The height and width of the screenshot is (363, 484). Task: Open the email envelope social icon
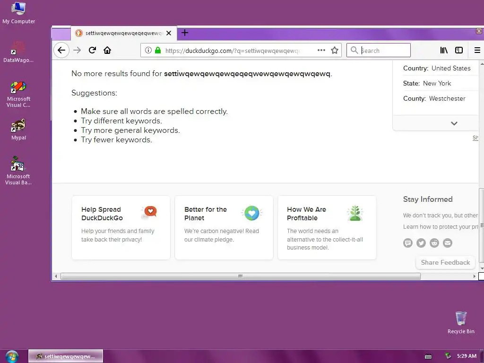pyautogui.click(x=448, y=243)
